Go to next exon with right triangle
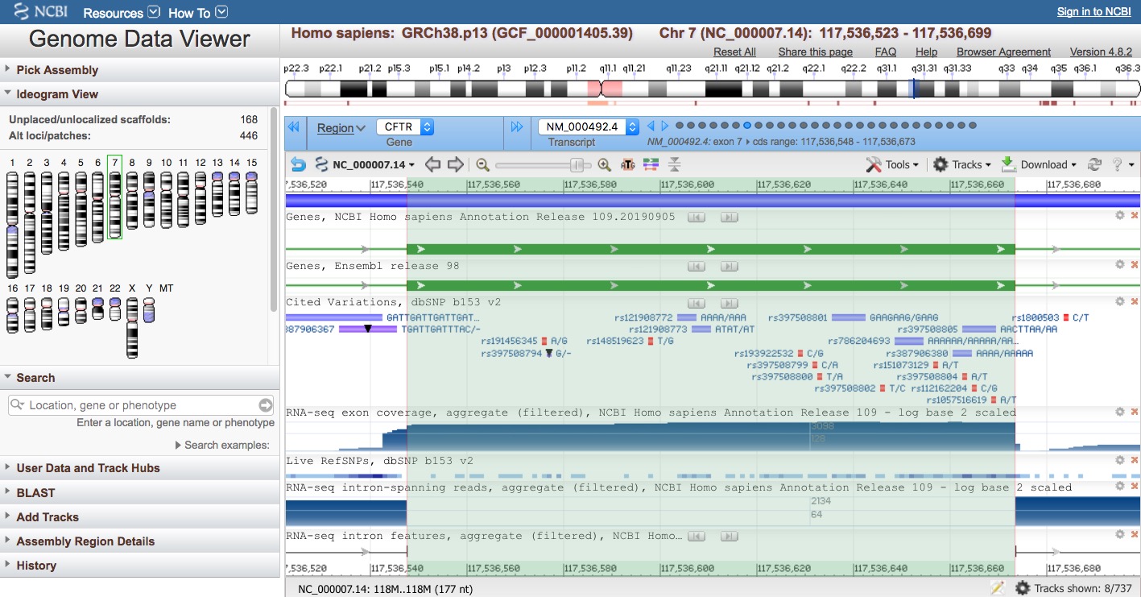 [x=665, y=126]
